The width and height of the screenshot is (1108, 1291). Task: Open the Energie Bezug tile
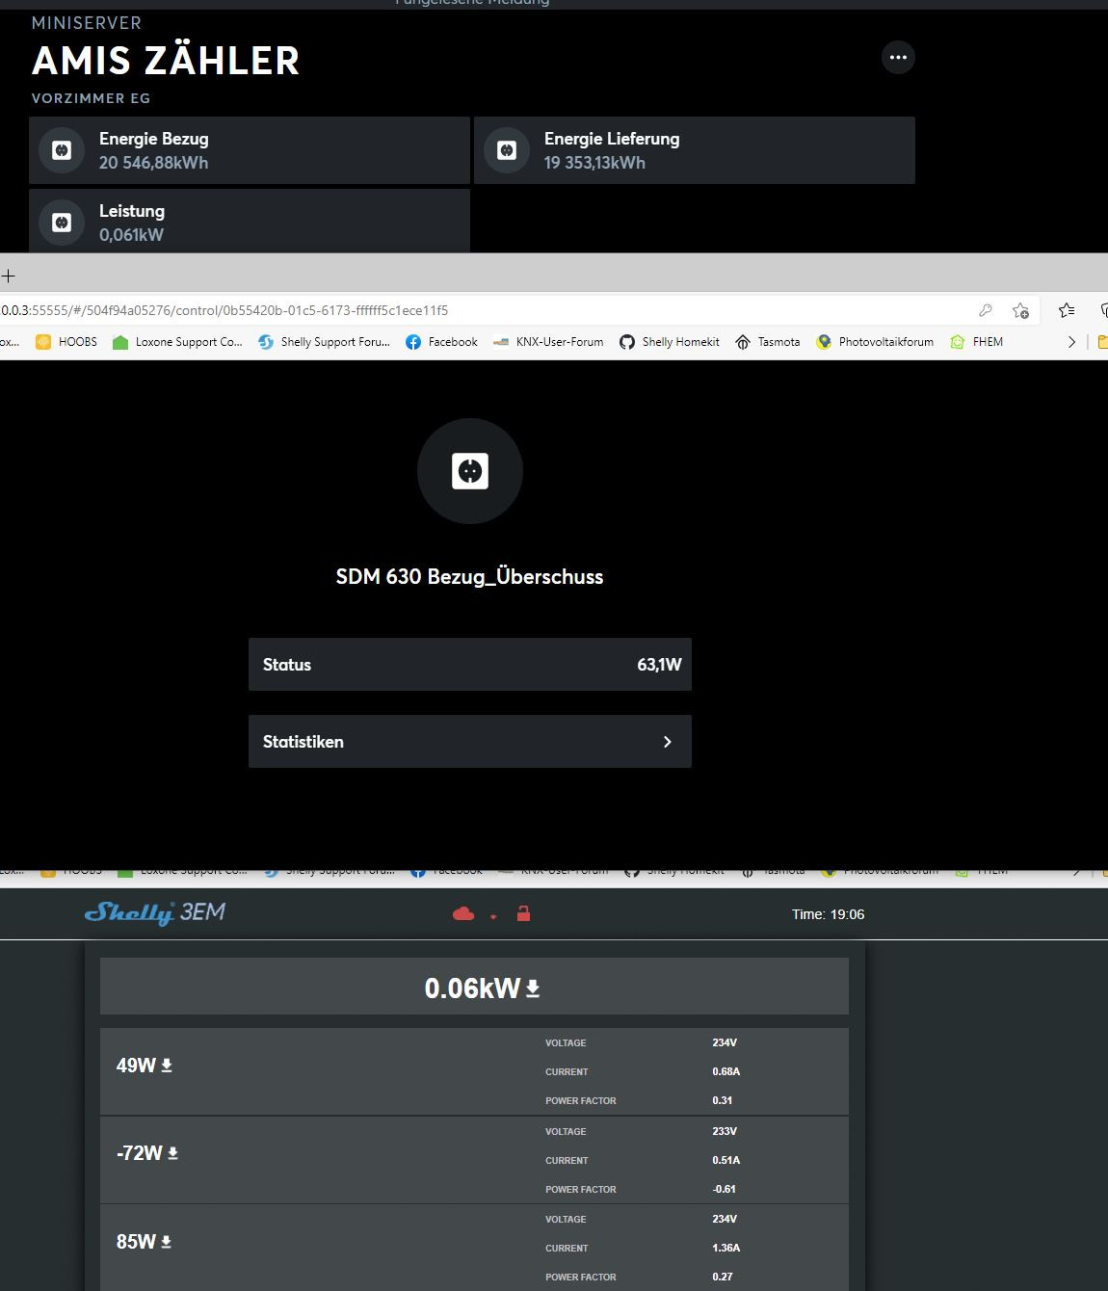pos(250,150)
